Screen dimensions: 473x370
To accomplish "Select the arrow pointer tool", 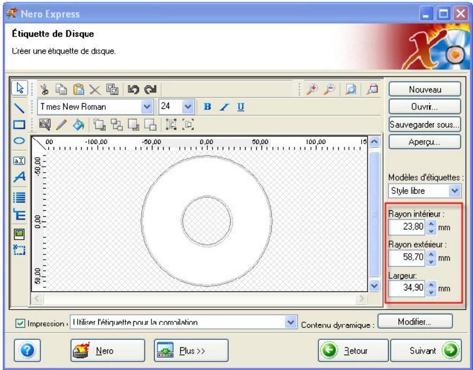I will point(20,88).
